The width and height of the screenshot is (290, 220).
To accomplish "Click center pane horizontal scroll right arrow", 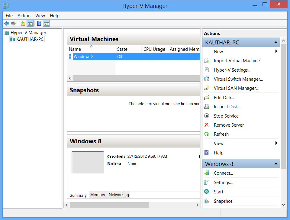I will (197, 205).
